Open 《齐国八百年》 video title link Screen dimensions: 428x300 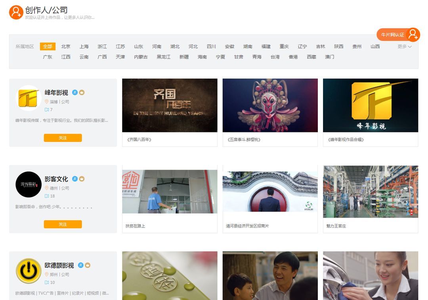139,139
